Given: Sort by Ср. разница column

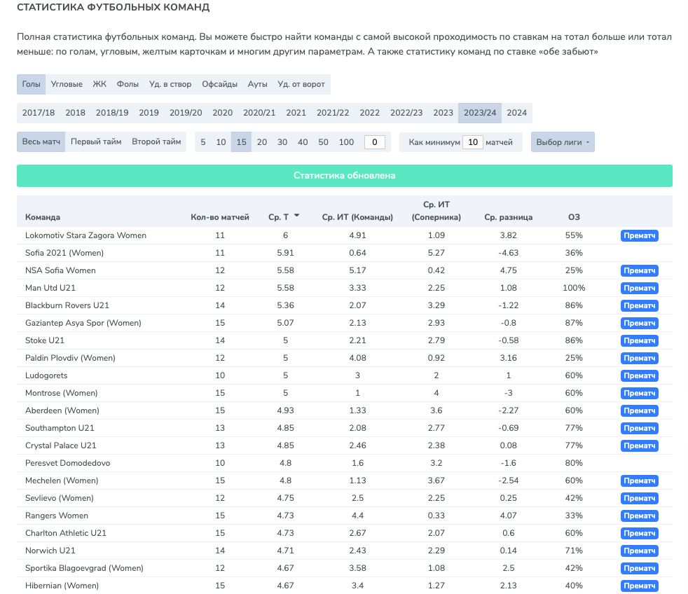Looking at the screenshot, I should click(x=509, y=217).
